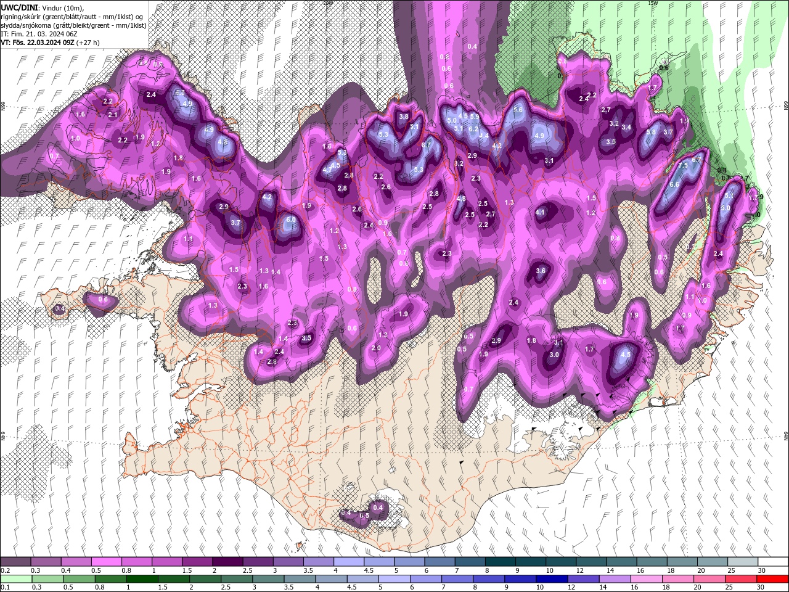
Task: Click the violet 14 rain-scale swatch
Action: point(614,579)
